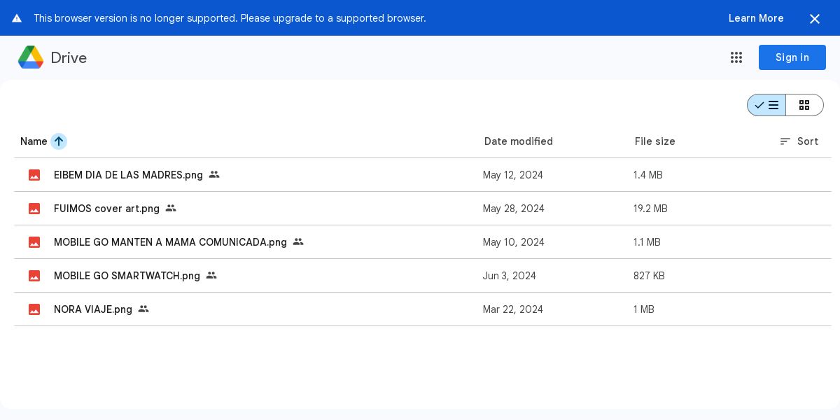
Task: Open the Sort options menu
Action: pyautogui.click(x=799, y=141)
